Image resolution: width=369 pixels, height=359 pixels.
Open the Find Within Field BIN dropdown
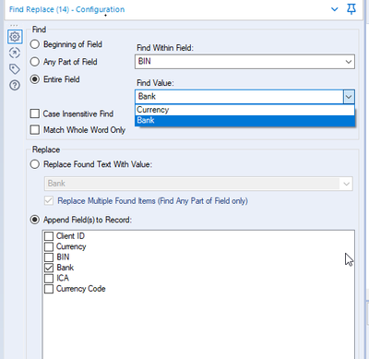[x=244, y=62]
